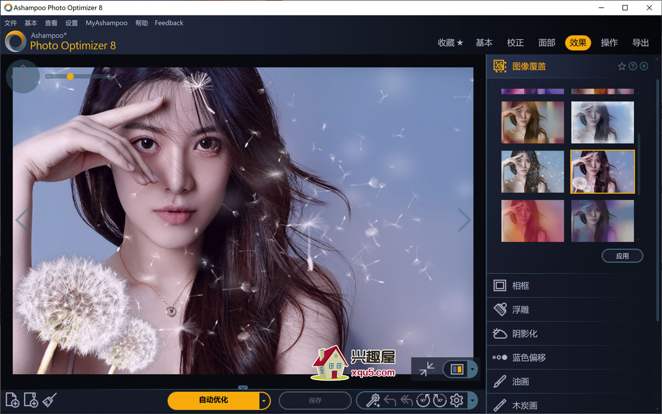Click the help question mark icon in panel
Viewport: 662px width, 414px height.
click(633, 66)
